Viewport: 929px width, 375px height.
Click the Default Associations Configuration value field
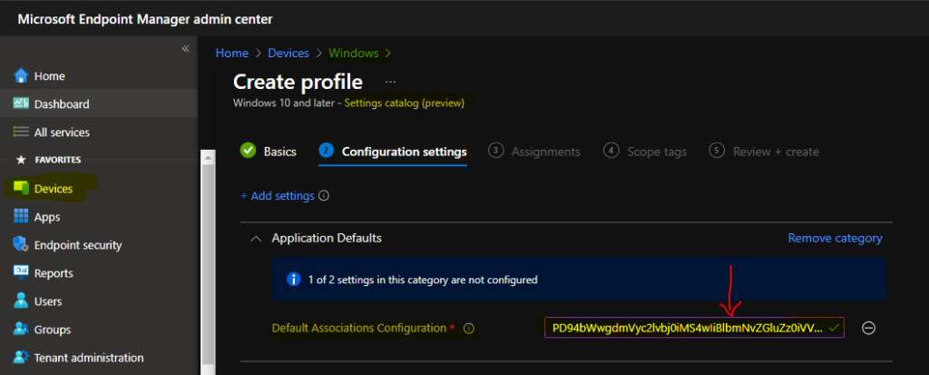click(x=694, y=328)
